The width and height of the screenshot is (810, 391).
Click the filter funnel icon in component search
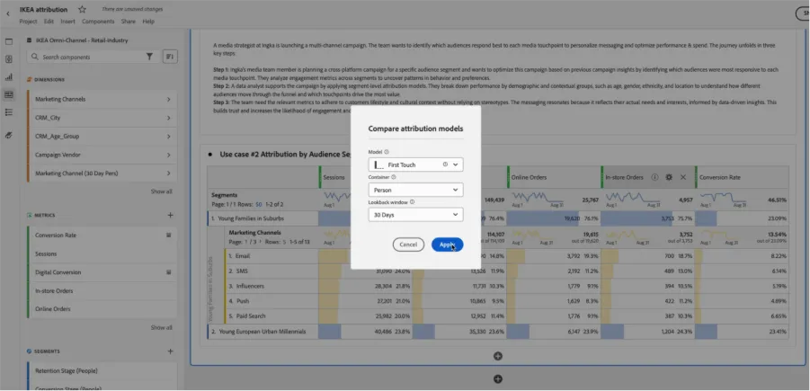pyautogui.click(x=149, y=57)
